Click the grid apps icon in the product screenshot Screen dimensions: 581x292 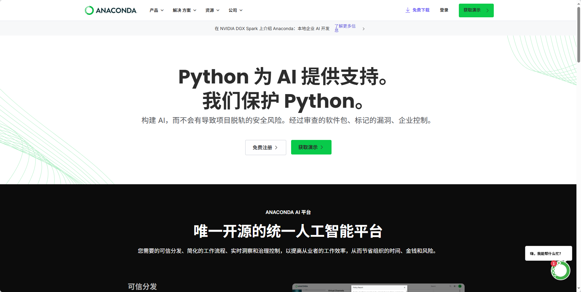pos(454,286)
